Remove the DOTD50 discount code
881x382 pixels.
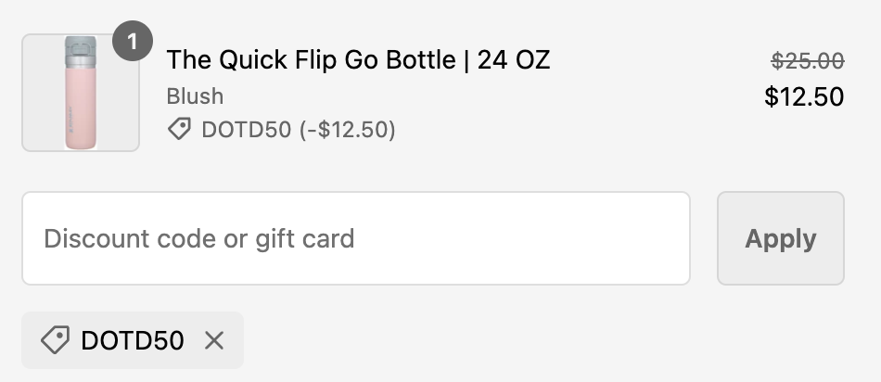[214, 341]
